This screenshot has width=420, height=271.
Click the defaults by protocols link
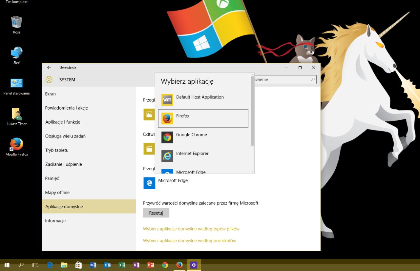coord(189,240)
